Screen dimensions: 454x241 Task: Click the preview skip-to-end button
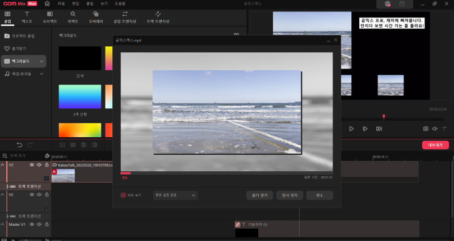[379, 129]
